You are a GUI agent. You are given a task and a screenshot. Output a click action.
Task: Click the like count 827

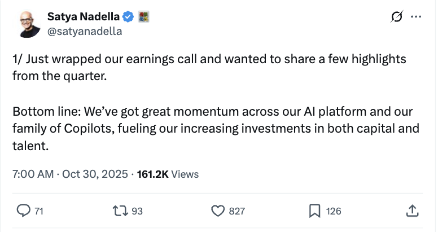pyautogui.click(x=236, y=211)
